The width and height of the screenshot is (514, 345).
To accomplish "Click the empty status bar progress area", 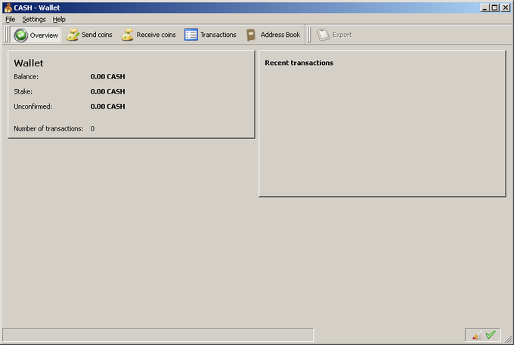I will (x=158, y=335).
